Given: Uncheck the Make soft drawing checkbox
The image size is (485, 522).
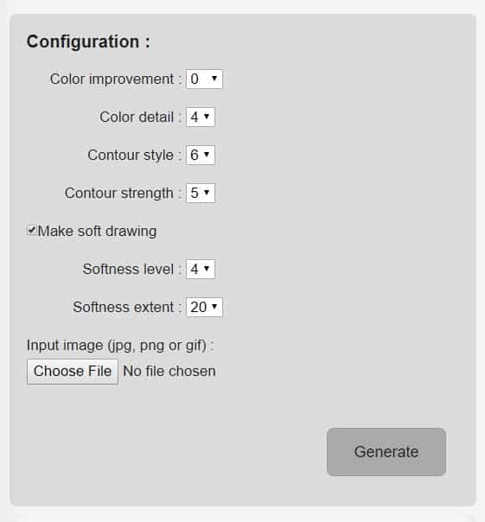Looking at the screenshot, I should [32, 231].
